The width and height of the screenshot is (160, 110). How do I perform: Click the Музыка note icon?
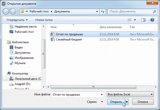(x=11, y=63)
